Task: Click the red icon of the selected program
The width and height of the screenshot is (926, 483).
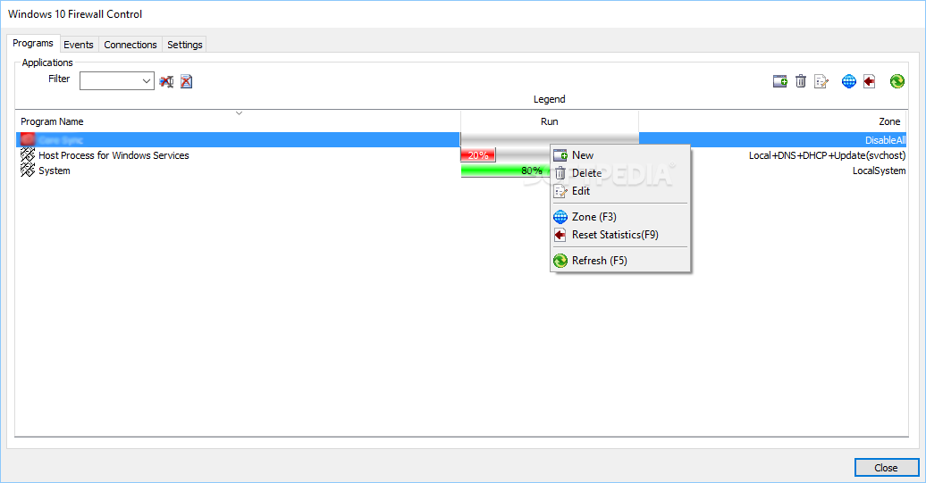Action: click(28, 140)
